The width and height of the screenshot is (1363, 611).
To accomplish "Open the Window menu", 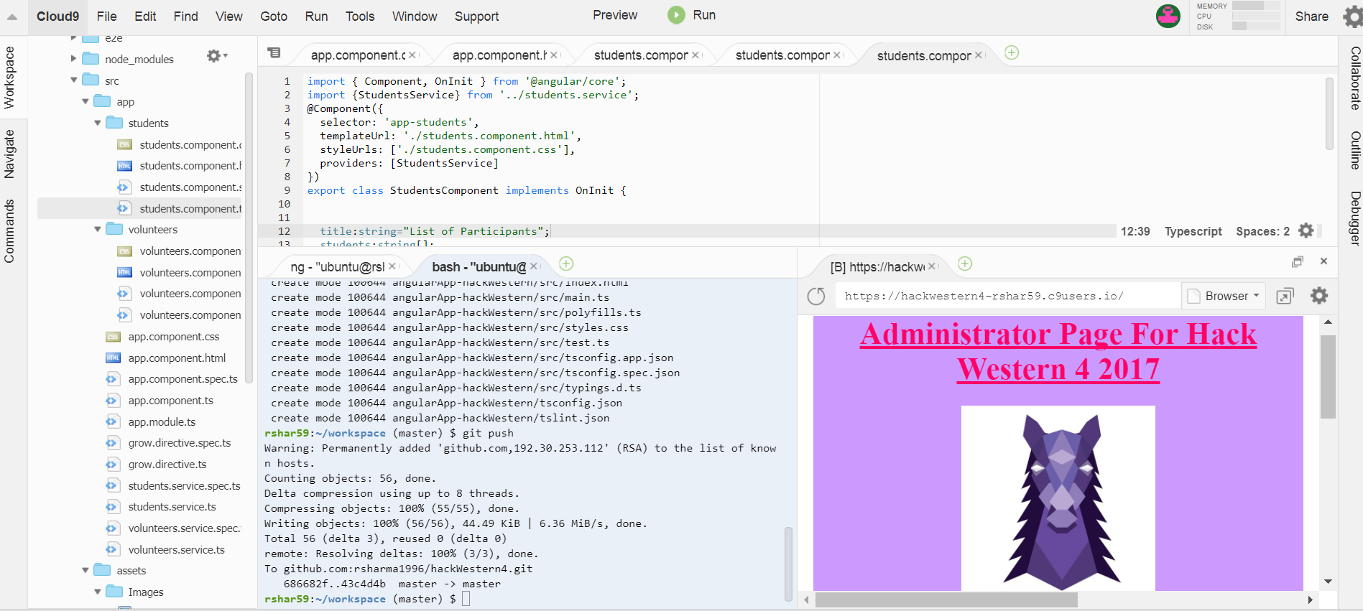I will point(415,17).
